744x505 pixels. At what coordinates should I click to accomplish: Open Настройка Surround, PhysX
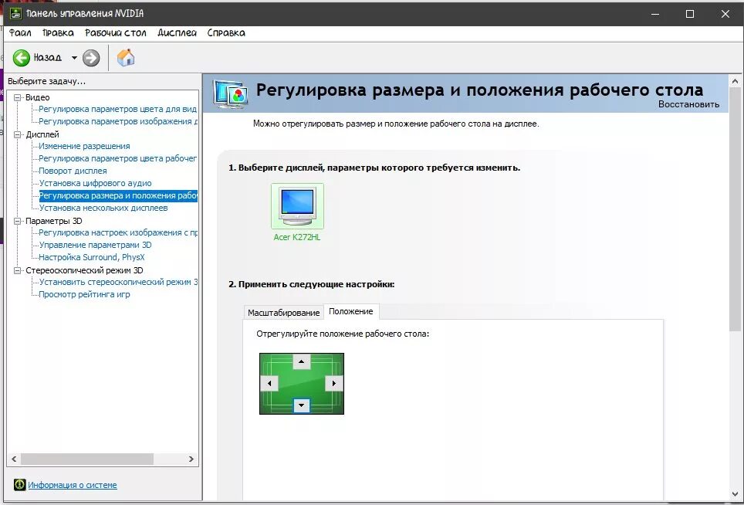(x=92, y=257)
